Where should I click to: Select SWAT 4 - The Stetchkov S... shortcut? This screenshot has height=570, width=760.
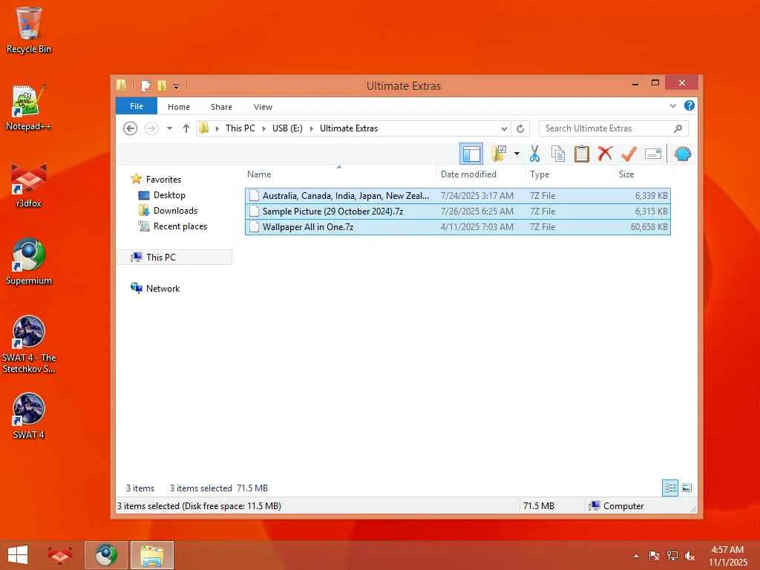(29, 344)
